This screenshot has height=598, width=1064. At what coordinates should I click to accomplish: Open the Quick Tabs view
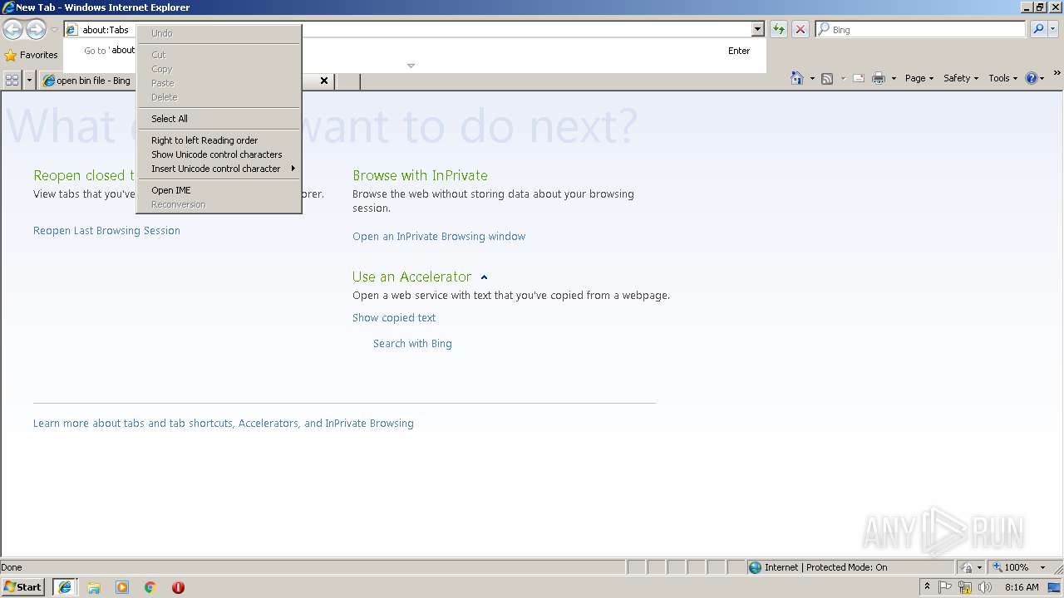point(12,80)
